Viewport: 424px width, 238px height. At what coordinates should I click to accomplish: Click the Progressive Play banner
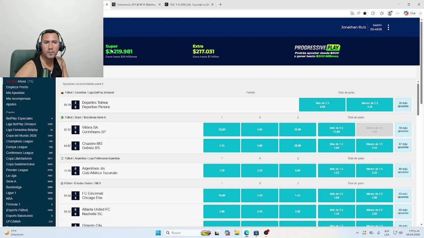coord(317,51)
